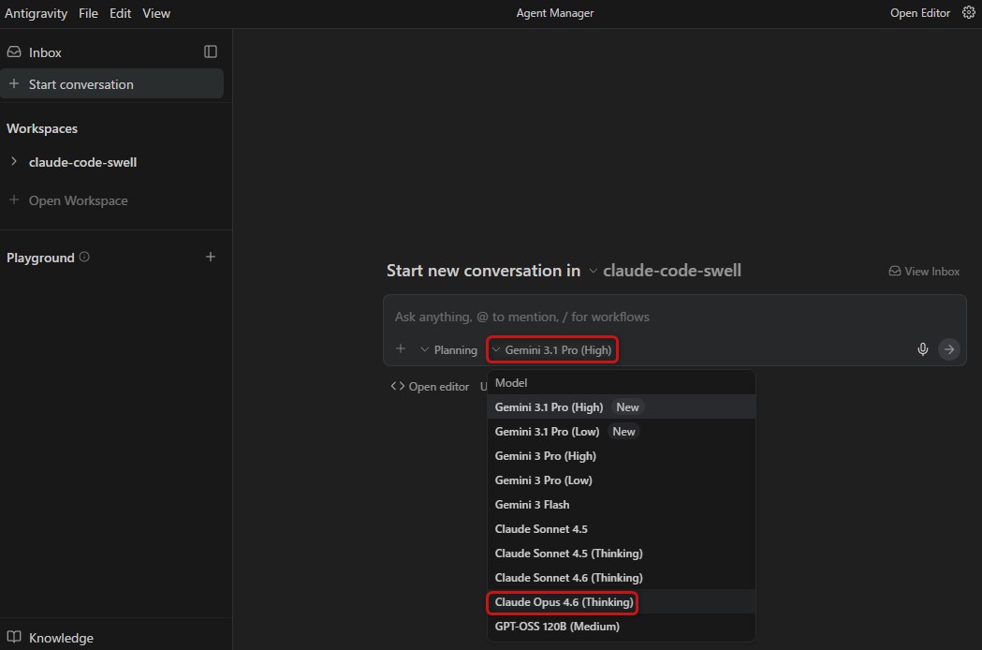This screenshot has height=650, width=982.
Task: Click the View Inbox link
Action: 924,271
